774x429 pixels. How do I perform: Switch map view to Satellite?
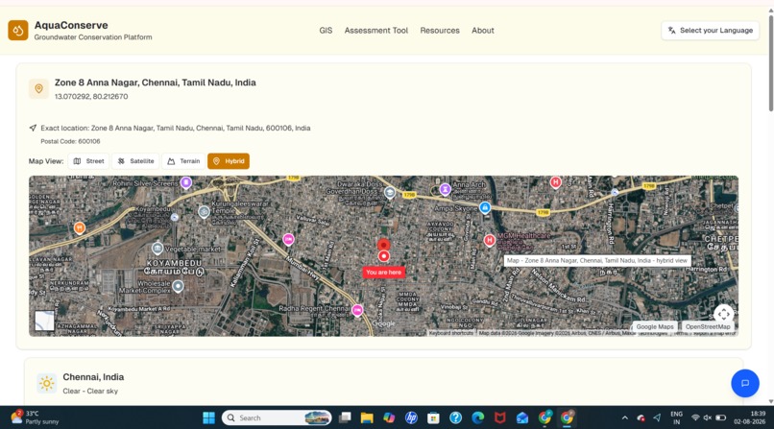pyautogui.click(x=135, y=161)
